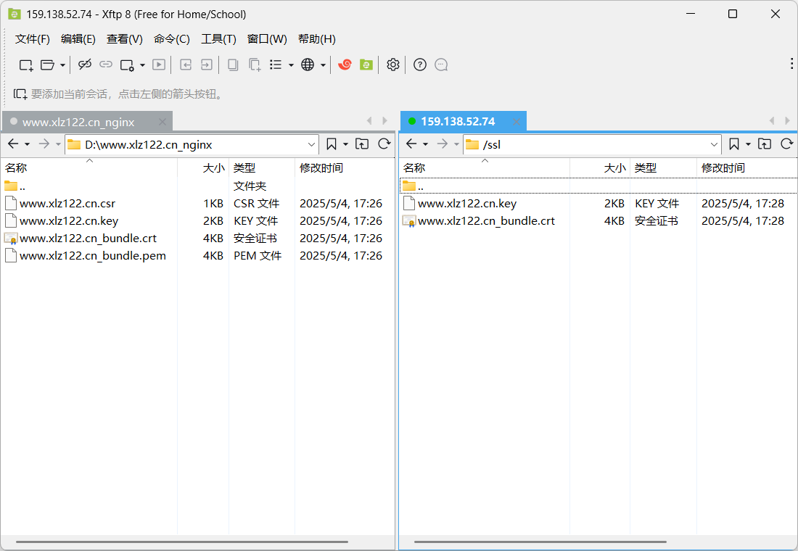Open the view mode dropdown arrow
Viewport: 798px width, 551px height.
point(291,65)
